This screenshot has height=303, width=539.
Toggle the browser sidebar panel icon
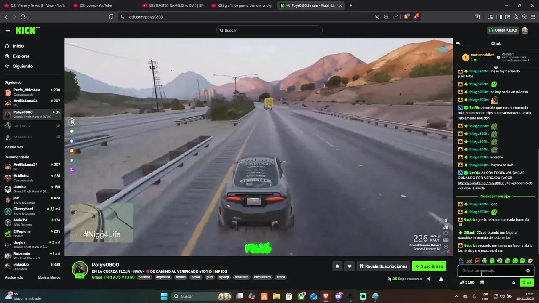coord(499,17)
